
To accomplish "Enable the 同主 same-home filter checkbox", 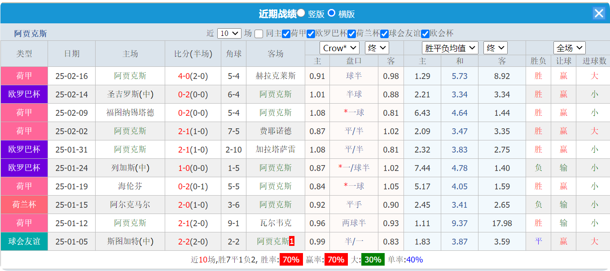I will (x=258, y=33).
